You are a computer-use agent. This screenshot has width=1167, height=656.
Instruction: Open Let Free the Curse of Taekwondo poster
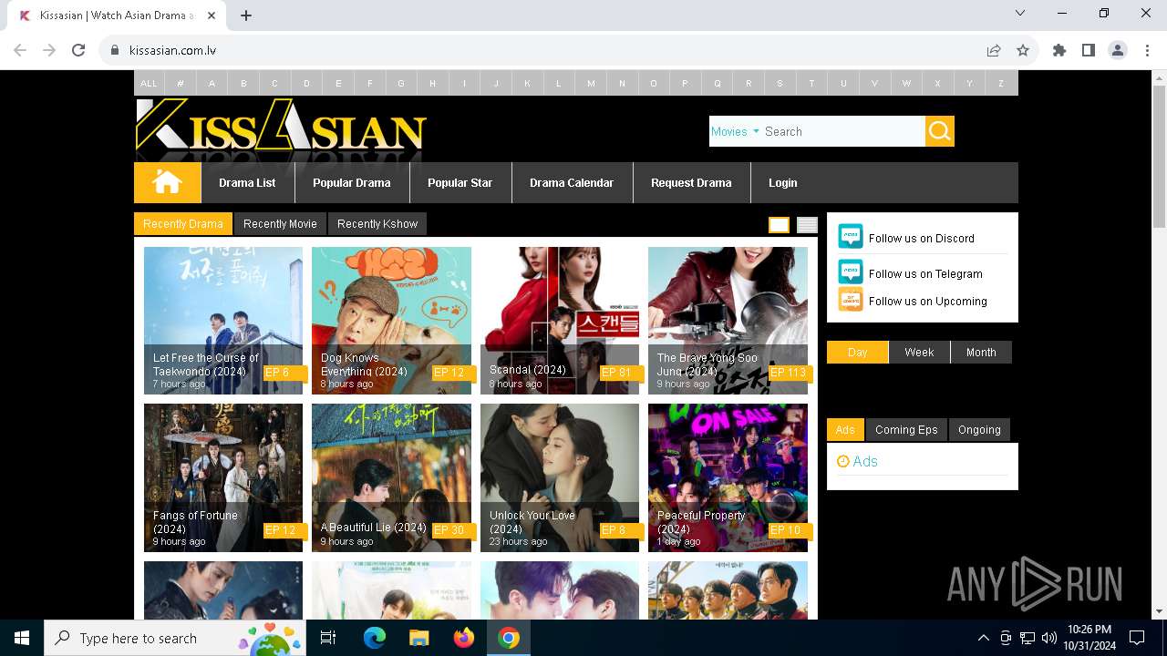coord(223,321)
